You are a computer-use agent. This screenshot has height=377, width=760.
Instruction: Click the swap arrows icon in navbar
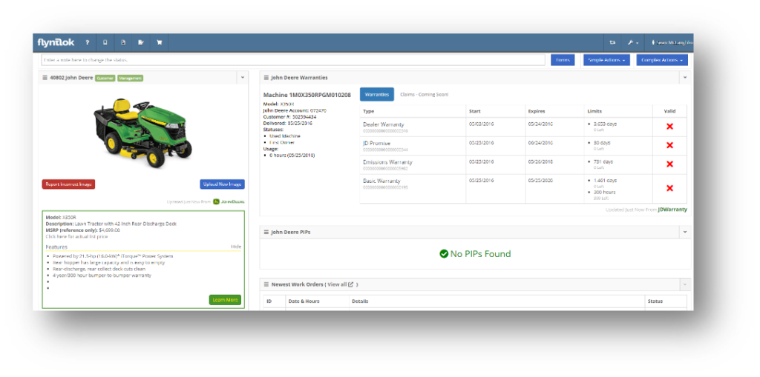[x=612, y=42]
